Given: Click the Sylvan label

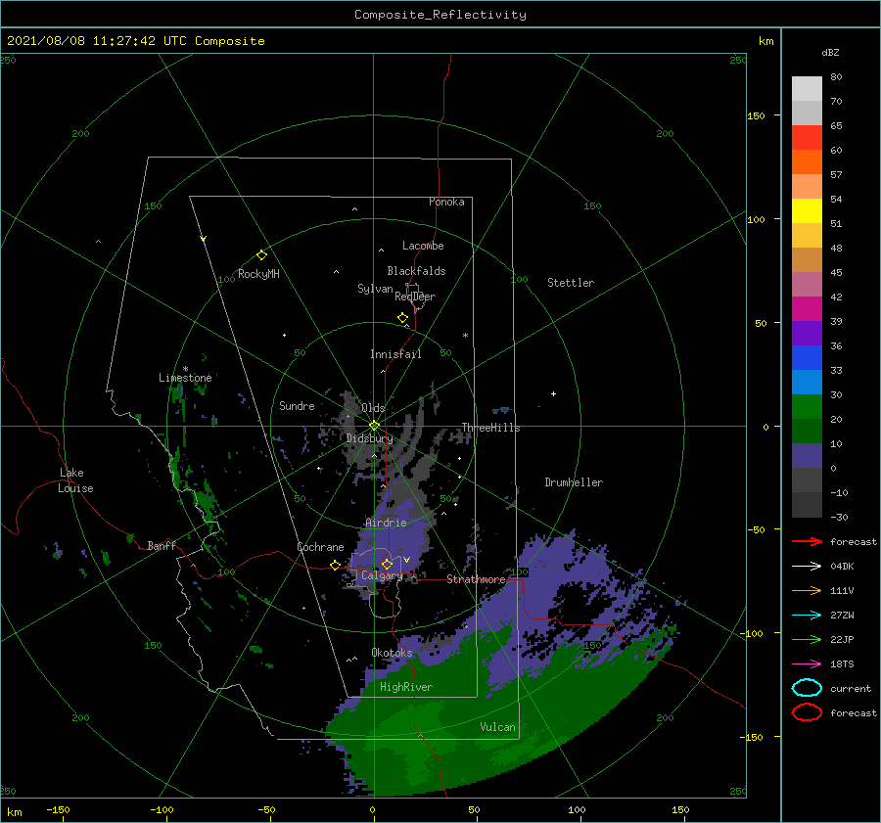Looking at the screenshot, I should 375,289.
